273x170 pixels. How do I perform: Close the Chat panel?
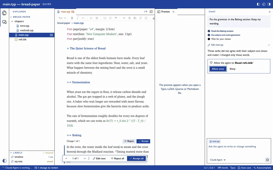(270, 12)
